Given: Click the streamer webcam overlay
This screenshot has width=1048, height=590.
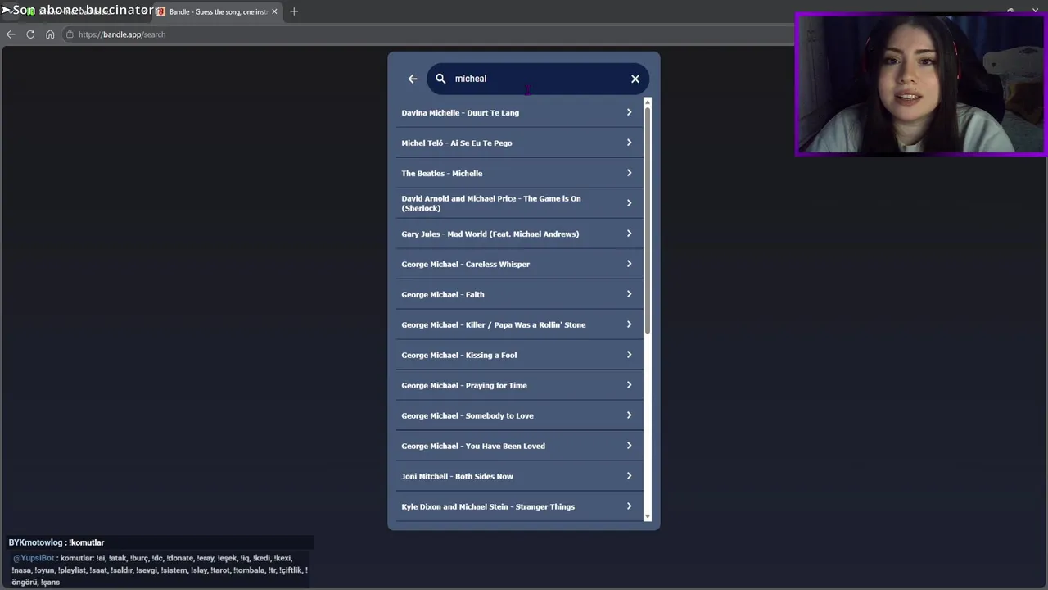Looking at the screenshot, I should [x=920, y=84].
